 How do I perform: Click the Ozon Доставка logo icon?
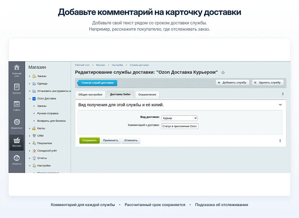(x=34, y=98)
